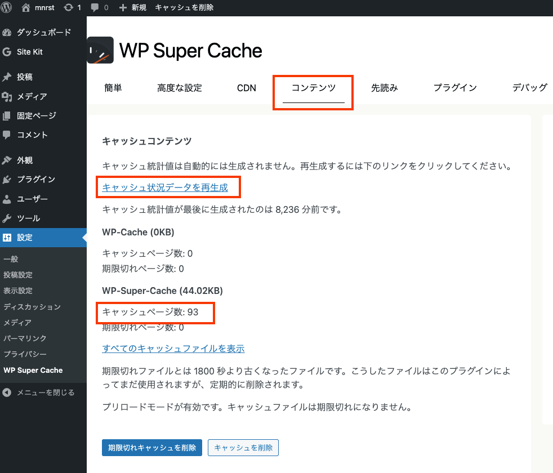Open the updates icon showing 1
This screenshot has height=473, width=553.
[68, 7]
